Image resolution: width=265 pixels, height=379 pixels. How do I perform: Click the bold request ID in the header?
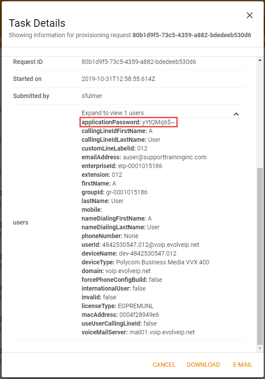[x=192, y=35]
